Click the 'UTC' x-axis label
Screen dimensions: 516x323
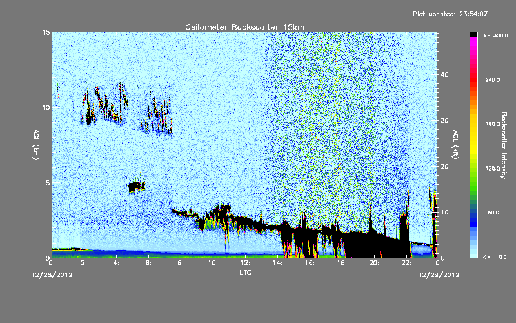tap(245, 272)
